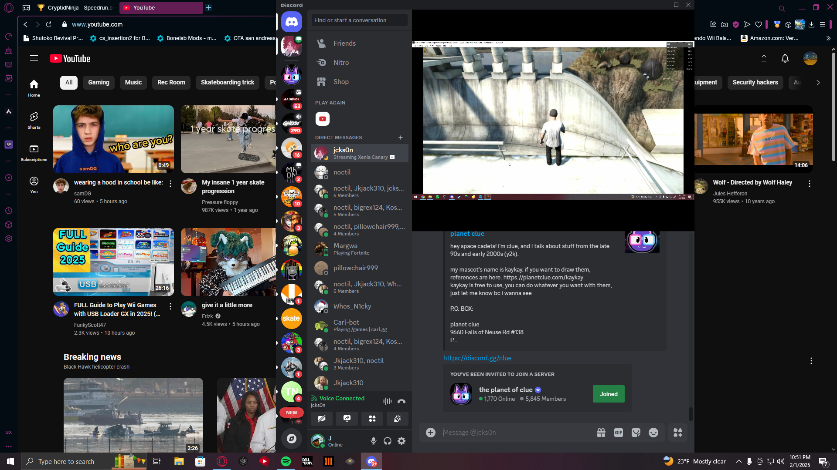Toggle camera in Discord voice panel
The height and width of the screenshot is (470, 837).
pos(322,419)
